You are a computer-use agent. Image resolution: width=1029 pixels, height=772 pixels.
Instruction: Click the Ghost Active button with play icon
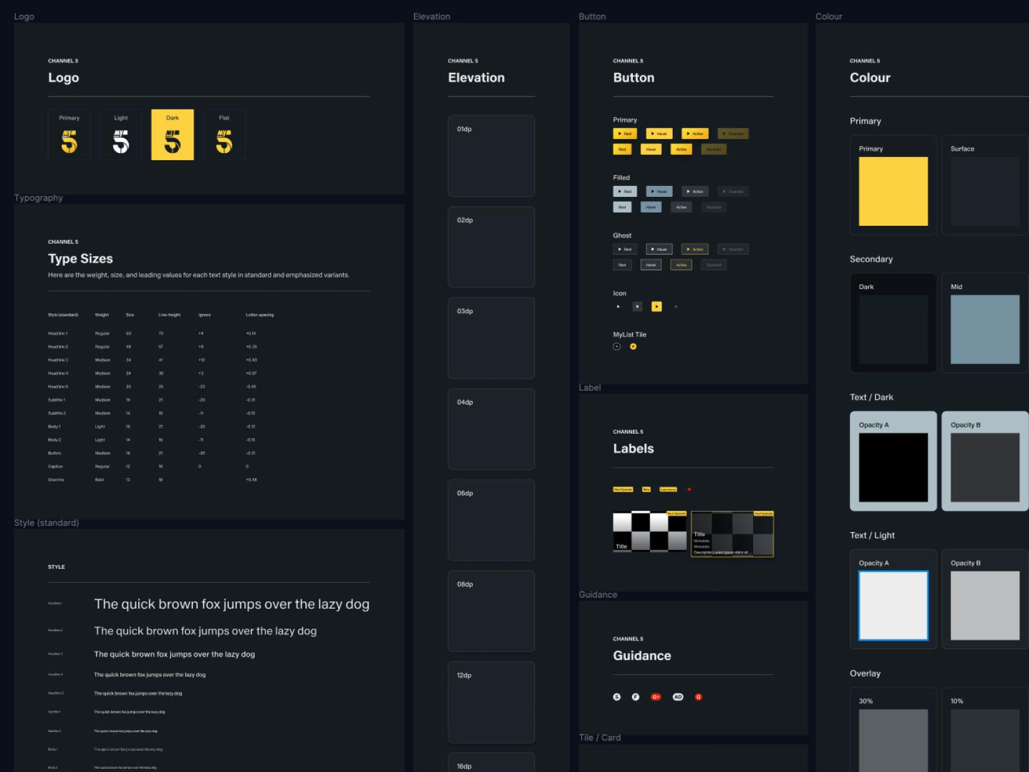(x=695, y=250)
